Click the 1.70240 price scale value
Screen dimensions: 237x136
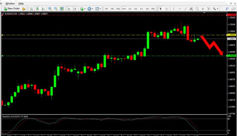click(232, 24)
